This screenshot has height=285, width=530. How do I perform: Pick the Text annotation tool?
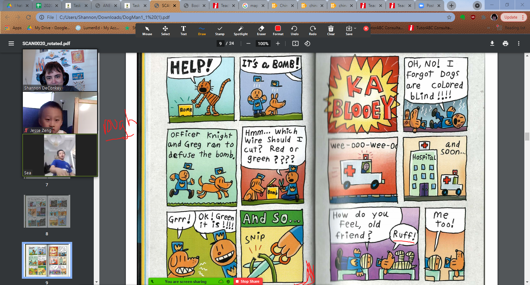tap(184, 30)
